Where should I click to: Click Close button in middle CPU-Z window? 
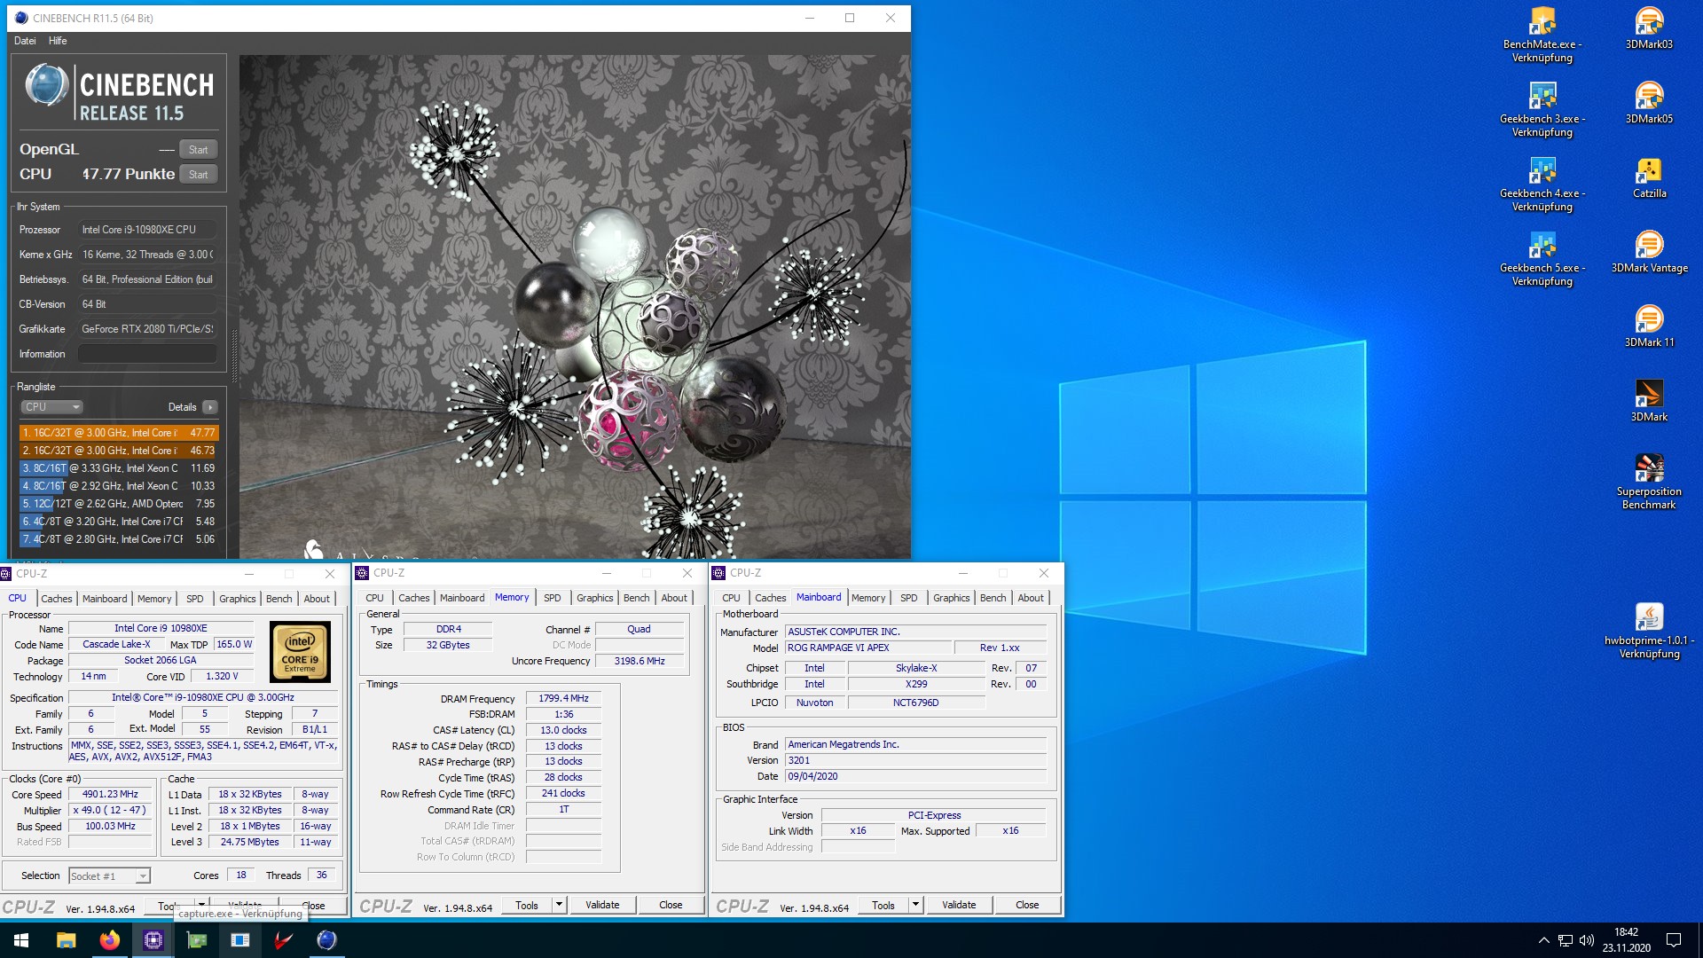(671, 906)
